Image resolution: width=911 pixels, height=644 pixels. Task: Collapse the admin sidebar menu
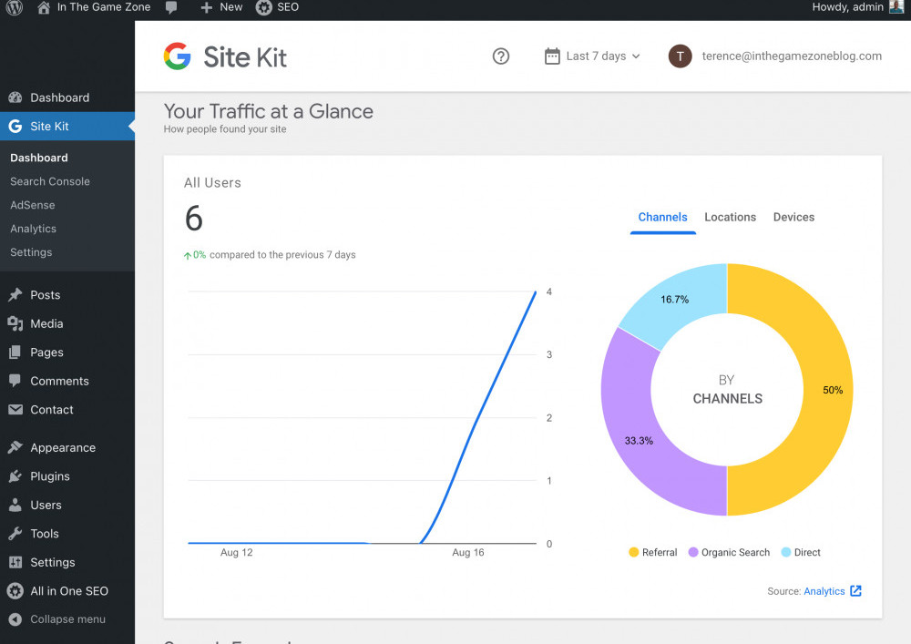tap(56, 619)
